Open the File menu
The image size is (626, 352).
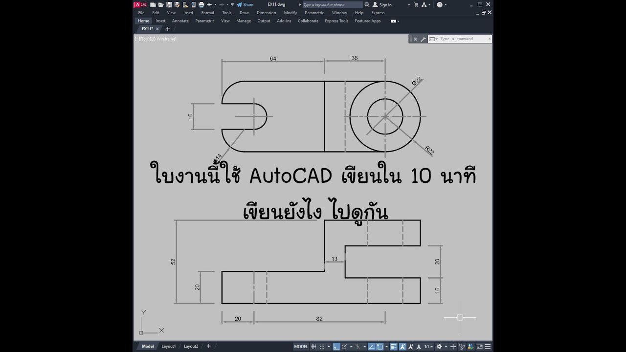(x=141, y=13)
